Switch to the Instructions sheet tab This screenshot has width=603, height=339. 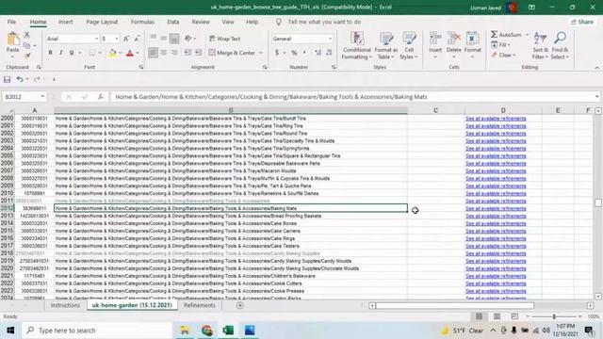[x=65, y=305]
